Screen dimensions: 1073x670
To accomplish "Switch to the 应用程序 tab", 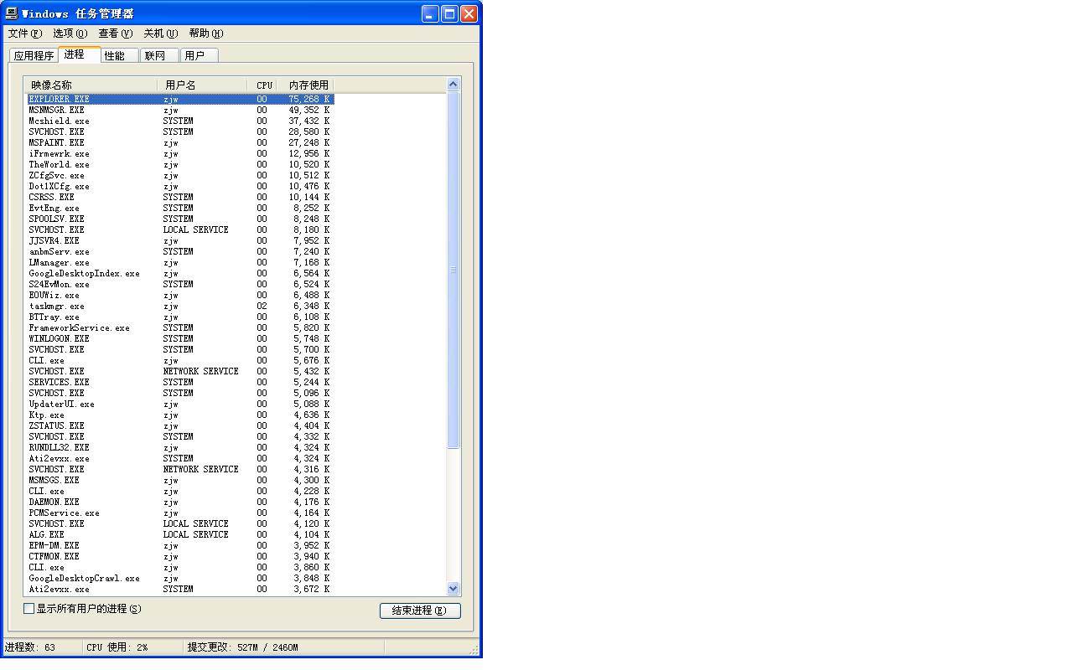I will (34, 56).
